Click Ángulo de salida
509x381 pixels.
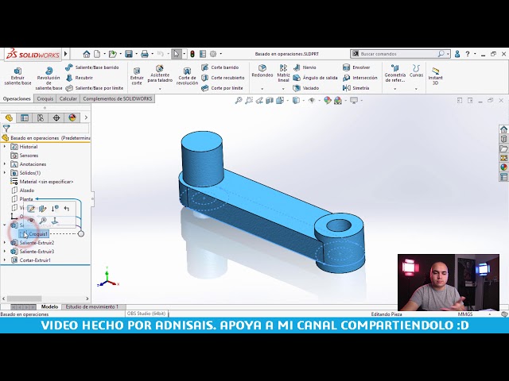pos(315,78)
